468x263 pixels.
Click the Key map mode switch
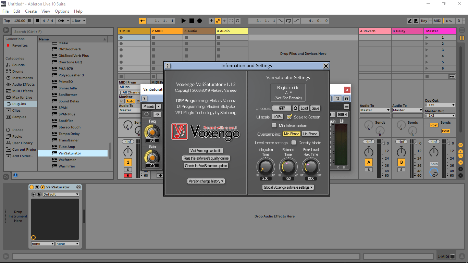click(424, 21)
